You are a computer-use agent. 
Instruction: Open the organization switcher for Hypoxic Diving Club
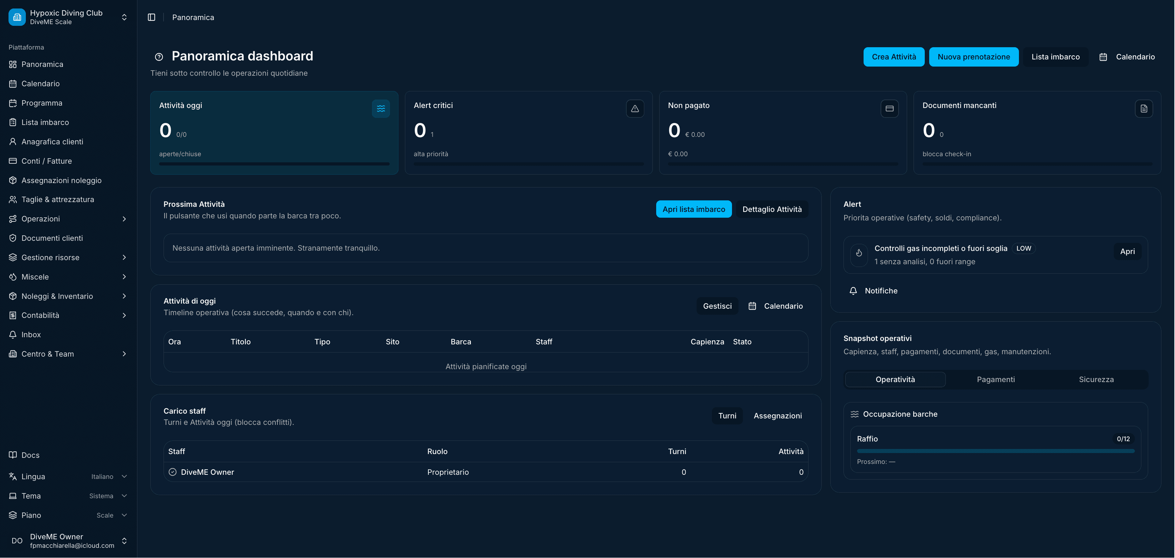point(68,17)
